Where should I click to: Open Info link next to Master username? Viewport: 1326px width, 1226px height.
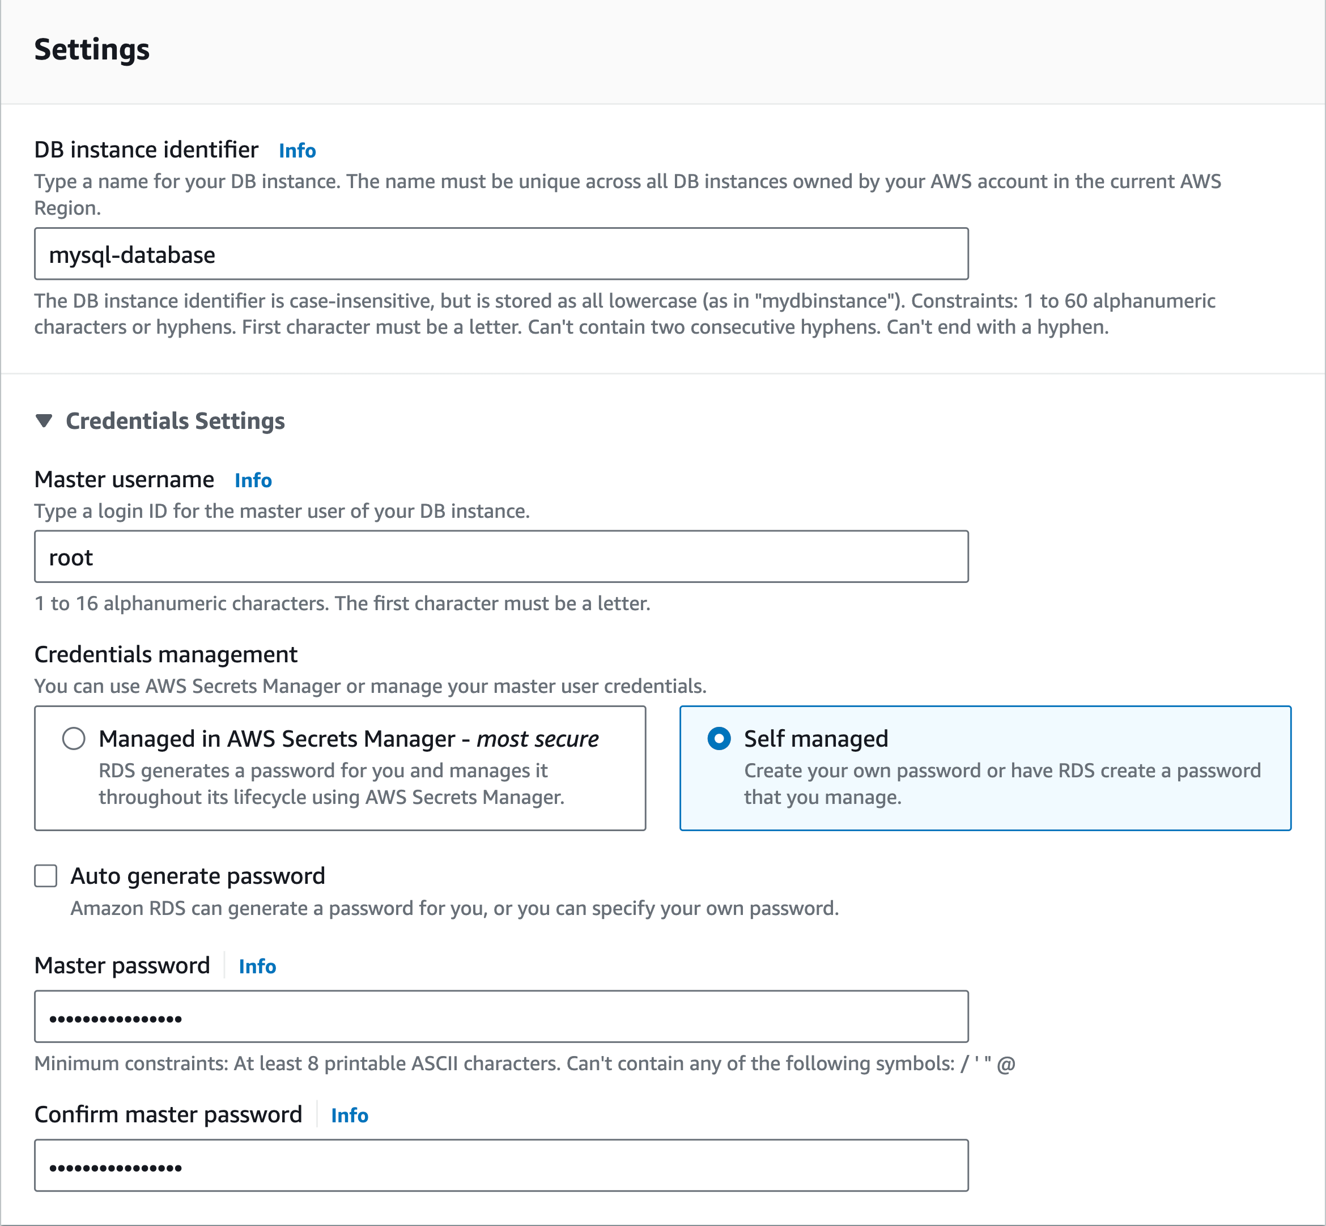tap(253, 480)
